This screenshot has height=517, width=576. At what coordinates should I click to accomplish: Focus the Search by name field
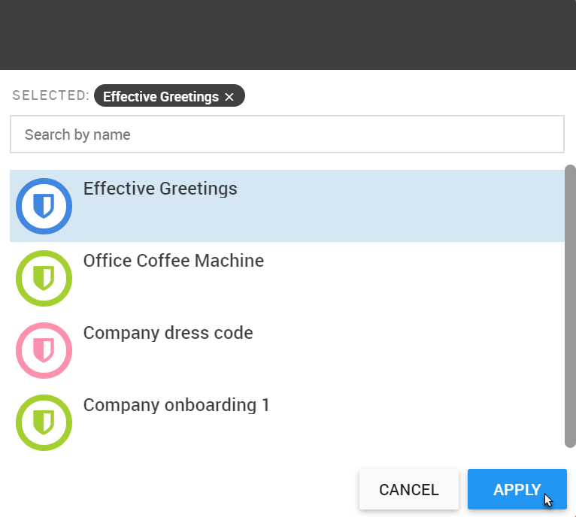(287, 135)
